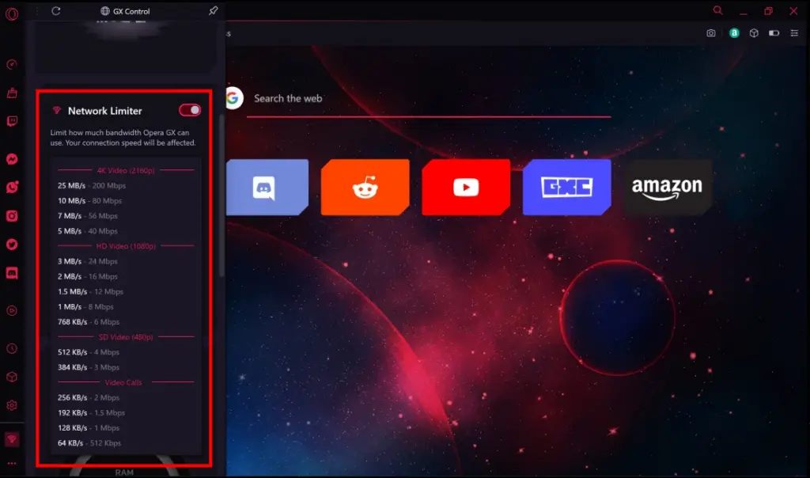This screenshot has height=478, width=810.
Task: Click the Search the web field
Action: point(428,99)
